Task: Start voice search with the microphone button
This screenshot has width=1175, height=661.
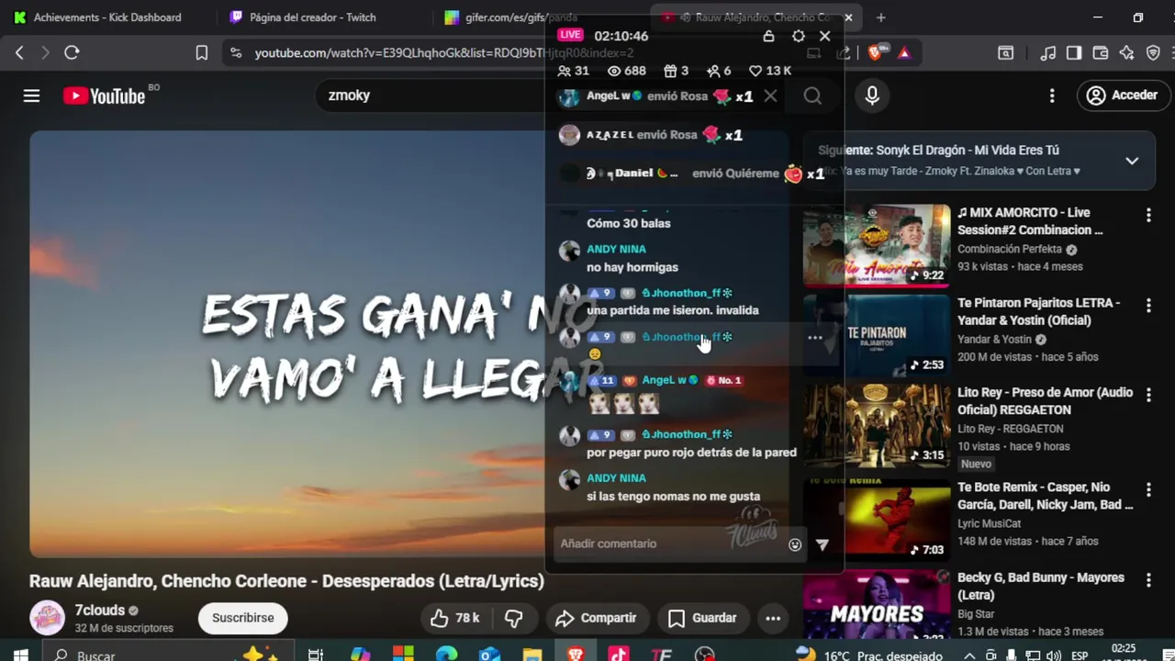Action: 872,95
